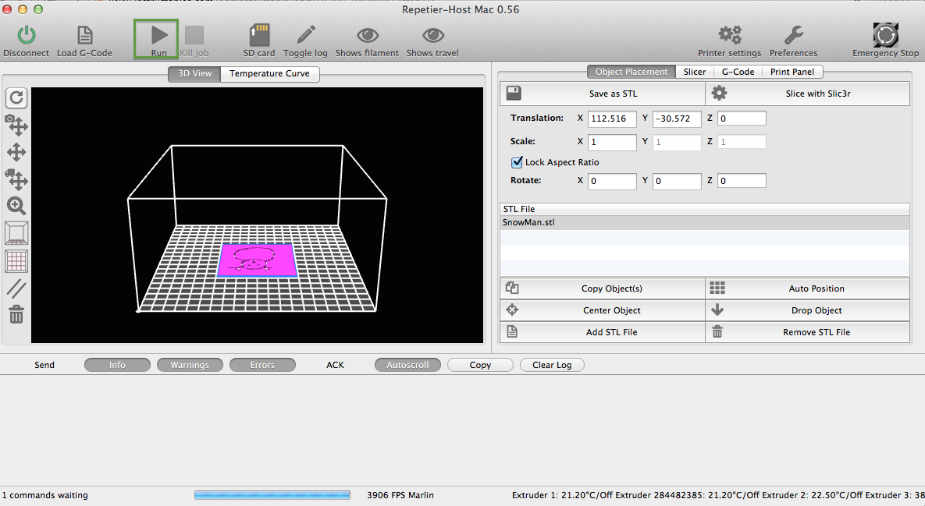Reset the 3D view rotation icon

tap(16, 97)
